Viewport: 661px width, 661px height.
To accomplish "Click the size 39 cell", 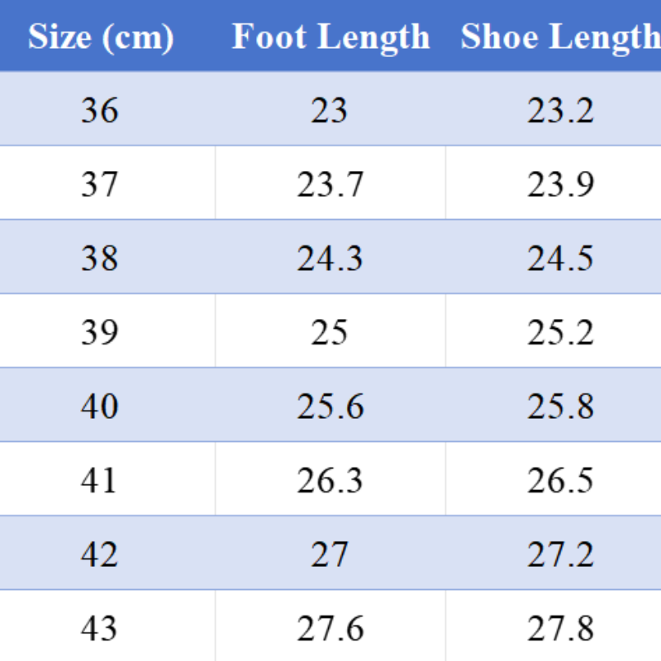I will [100, 332].
